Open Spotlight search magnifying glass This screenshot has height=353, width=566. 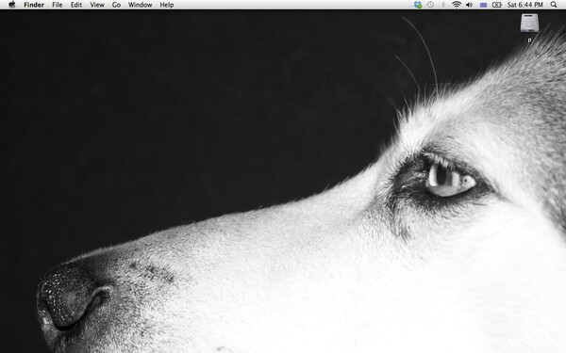554,5
